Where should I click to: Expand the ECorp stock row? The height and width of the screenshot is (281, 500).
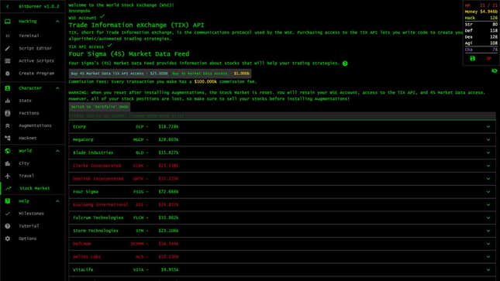(282, 127)
